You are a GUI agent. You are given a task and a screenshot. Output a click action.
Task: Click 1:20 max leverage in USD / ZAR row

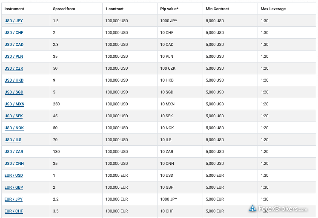point(264,152)
